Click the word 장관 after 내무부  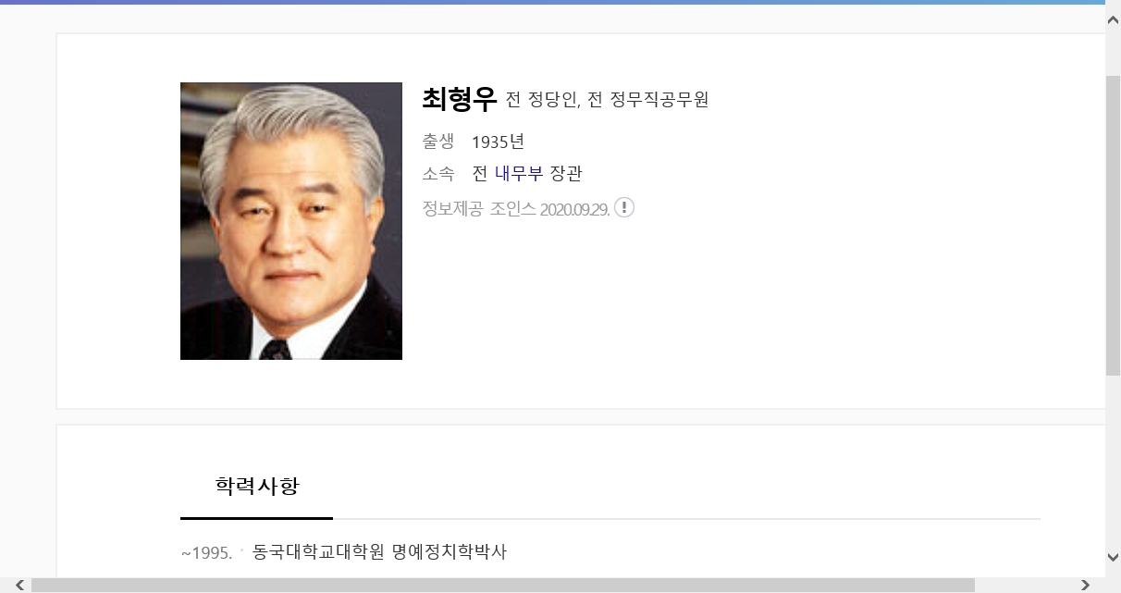[566, 174]
